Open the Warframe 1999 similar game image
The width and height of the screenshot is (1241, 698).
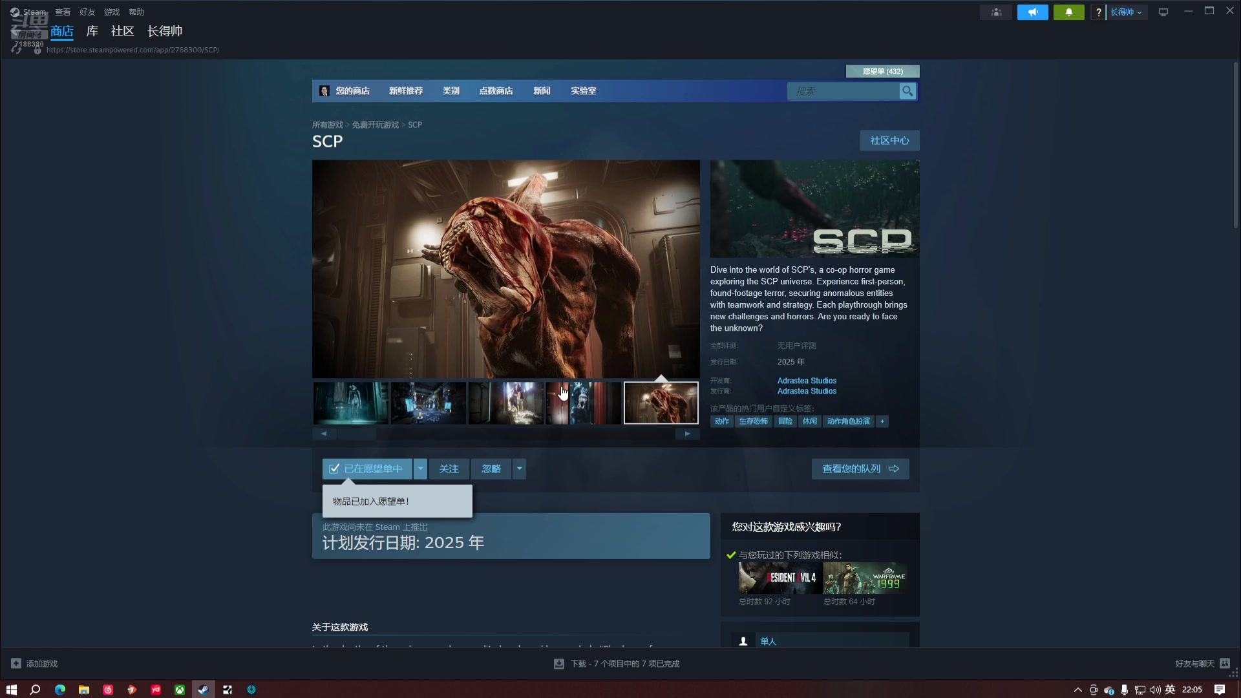click(x=865, y=578)
